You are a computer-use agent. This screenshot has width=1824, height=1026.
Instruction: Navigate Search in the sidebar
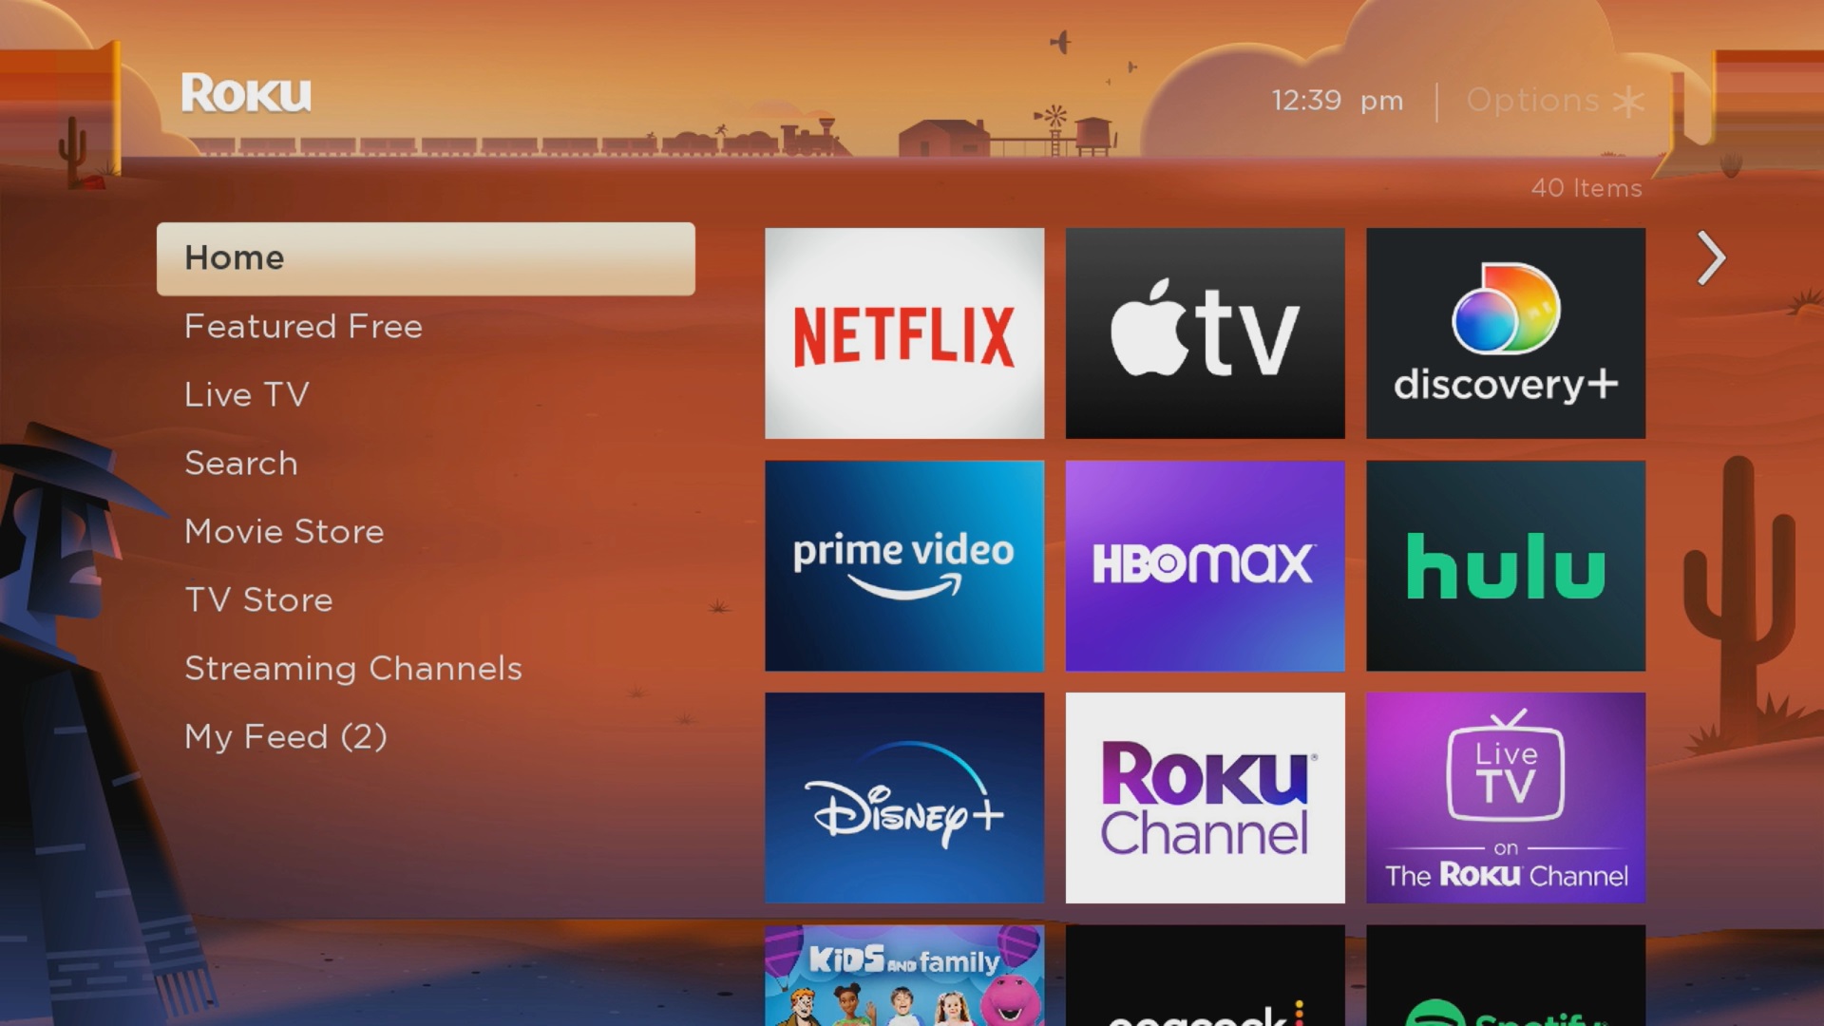[242, 463]
